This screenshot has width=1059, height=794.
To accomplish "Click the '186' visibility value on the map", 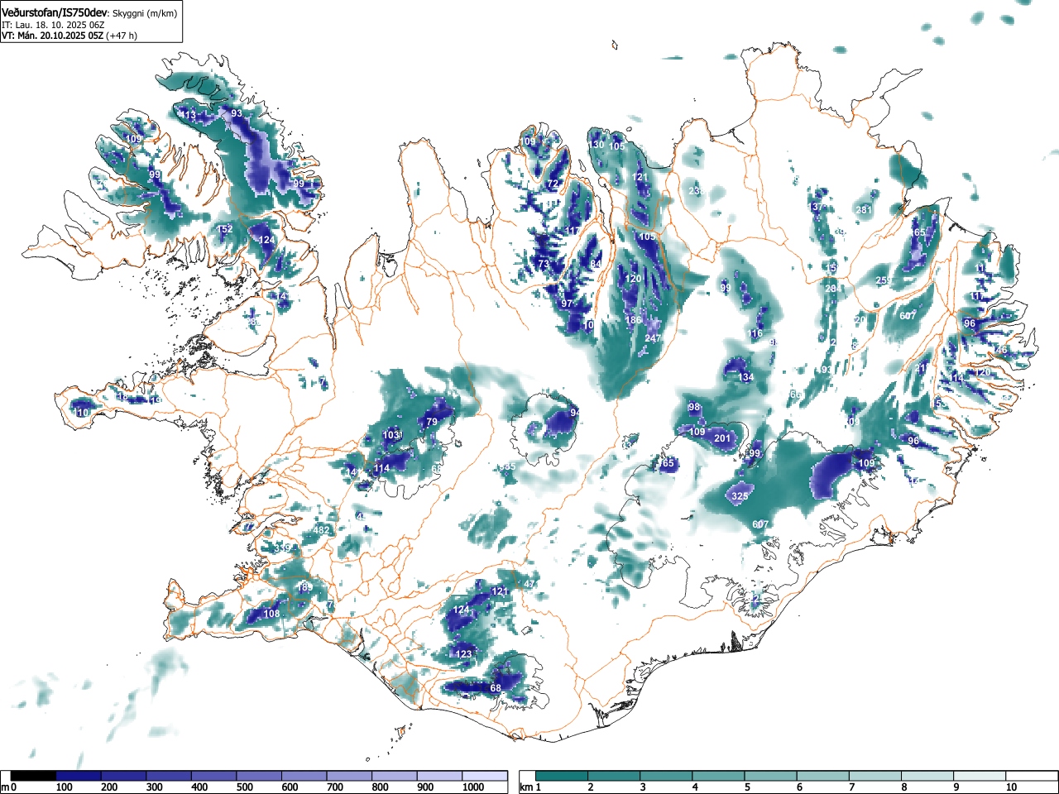I will click(633, 320).
